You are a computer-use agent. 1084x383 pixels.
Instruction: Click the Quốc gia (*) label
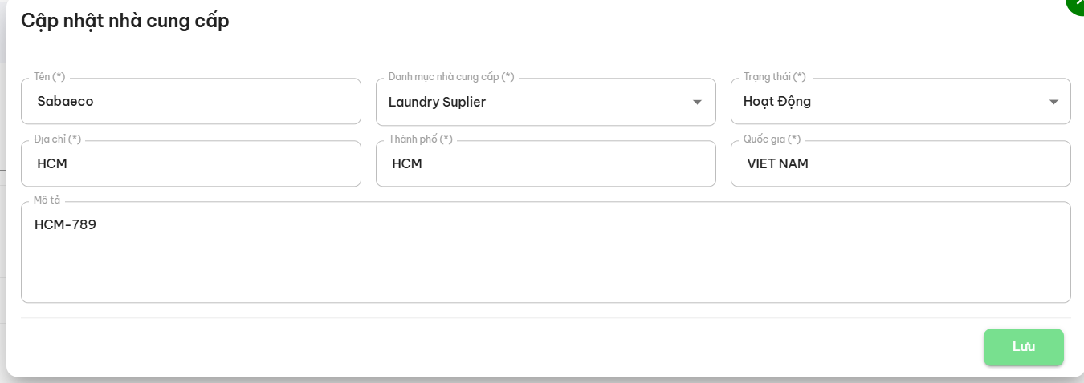pyautogui.click(x=772, y=139)
